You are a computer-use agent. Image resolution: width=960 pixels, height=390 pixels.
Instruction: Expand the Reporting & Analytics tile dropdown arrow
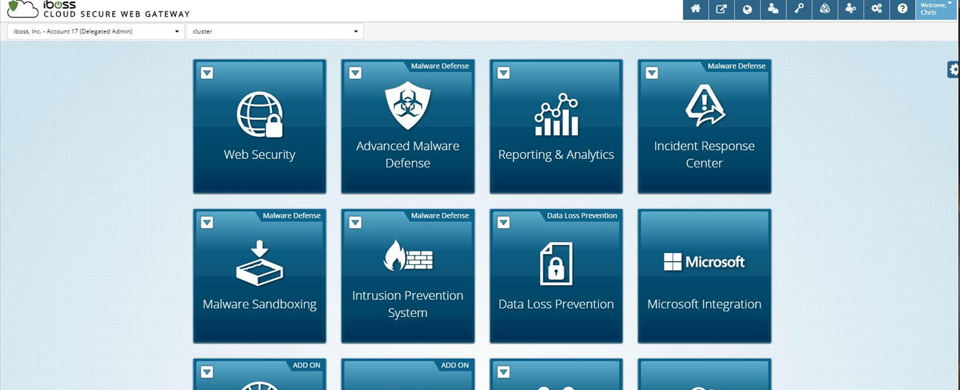[503, 73]
